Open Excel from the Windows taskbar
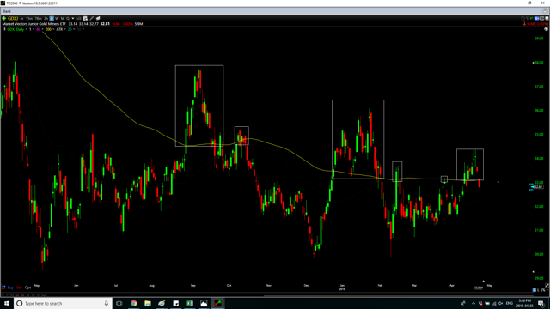 pyautogui.click(x=190, y=303)
